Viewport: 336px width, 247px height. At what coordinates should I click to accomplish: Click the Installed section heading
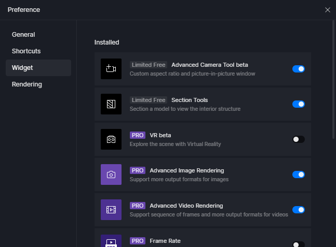pos(106,42)
